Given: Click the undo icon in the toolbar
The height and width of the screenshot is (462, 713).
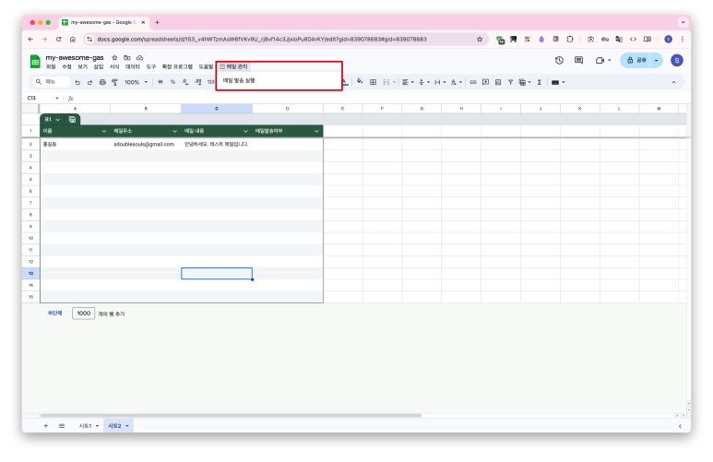Looking at the screenshot, I should [77, 82].
